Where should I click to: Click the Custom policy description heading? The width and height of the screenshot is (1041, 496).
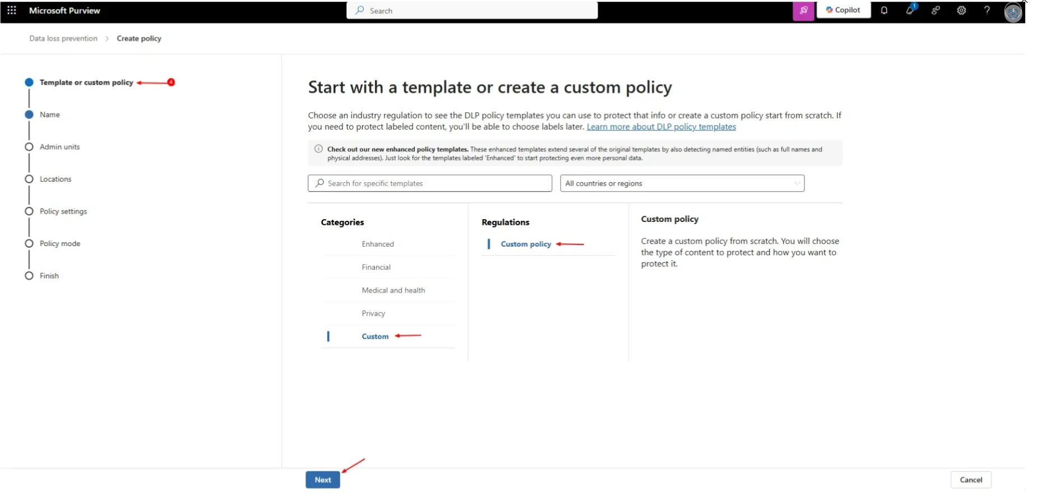pyautogui.click(x=670, y=219)
